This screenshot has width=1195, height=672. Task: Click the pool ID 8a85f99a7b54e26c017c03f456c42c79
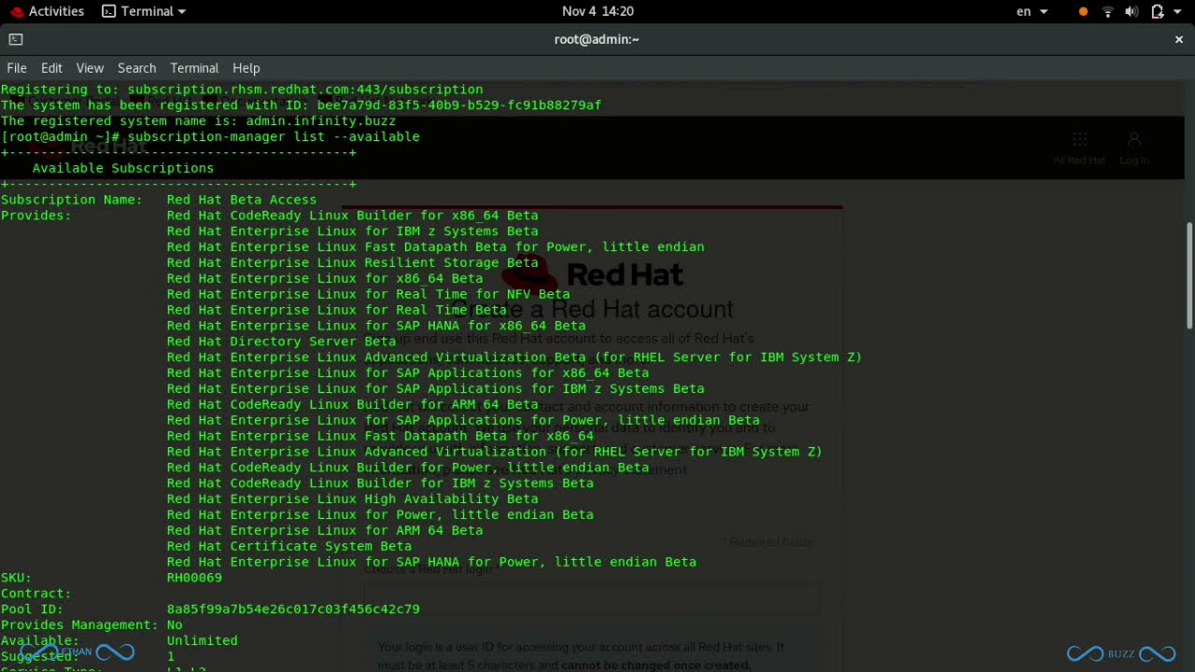tap(293, 609)
